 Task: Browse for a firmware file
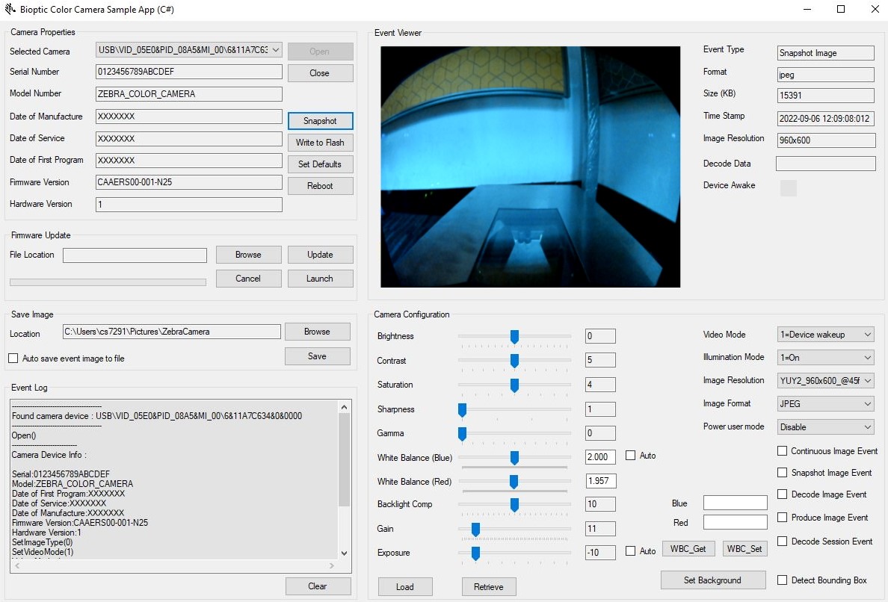pos(248,254)
